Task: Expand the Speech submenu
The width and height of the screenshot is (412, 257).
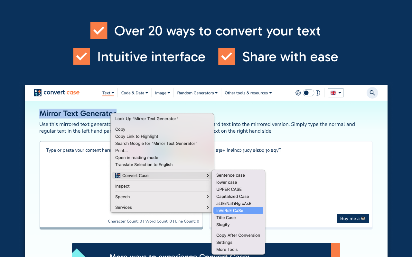Action: (x=162, y=197)
